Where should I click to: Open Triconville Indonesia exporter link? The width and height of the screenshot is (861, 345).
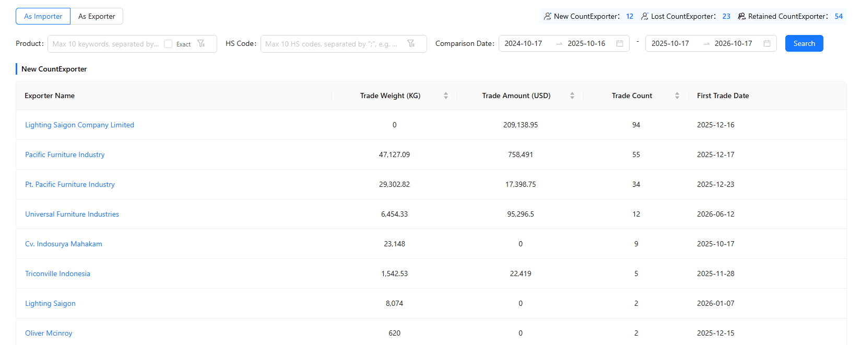pyautogui.click(x=57, y=273)
